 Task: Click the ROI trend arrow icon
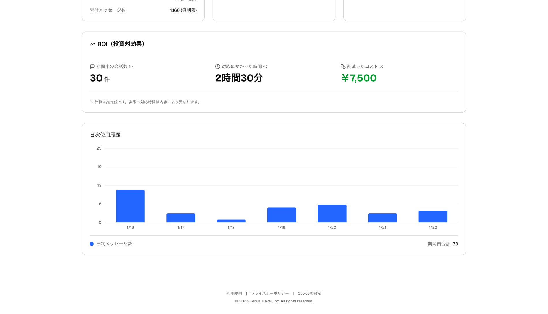[92, 44]
